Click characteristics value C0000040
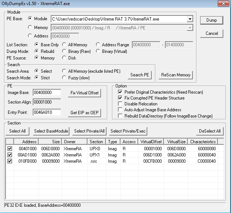The width and height of the screenshot is (231, 213). pos(207,161)
